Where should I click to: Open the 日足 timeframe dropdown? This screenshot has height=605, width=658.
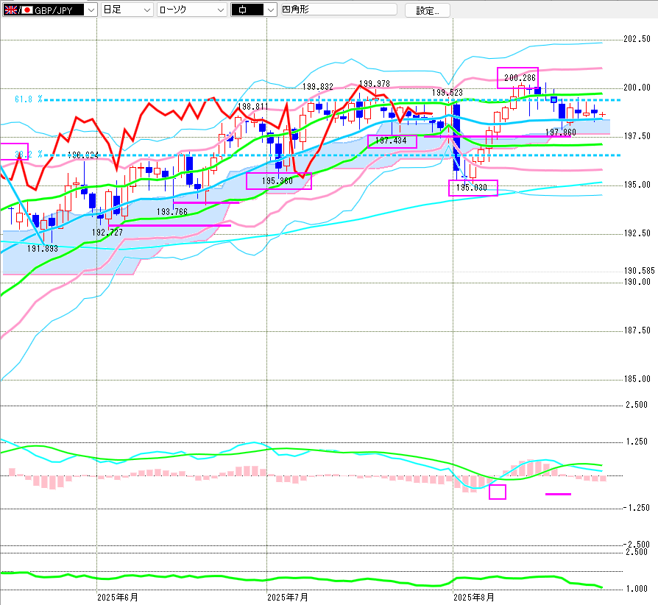[127, 10]
